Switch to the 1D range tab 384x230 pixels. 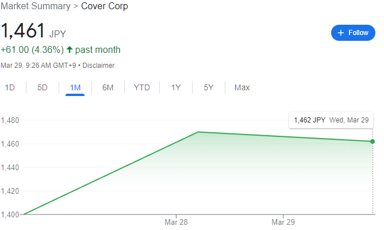[10, 87]
